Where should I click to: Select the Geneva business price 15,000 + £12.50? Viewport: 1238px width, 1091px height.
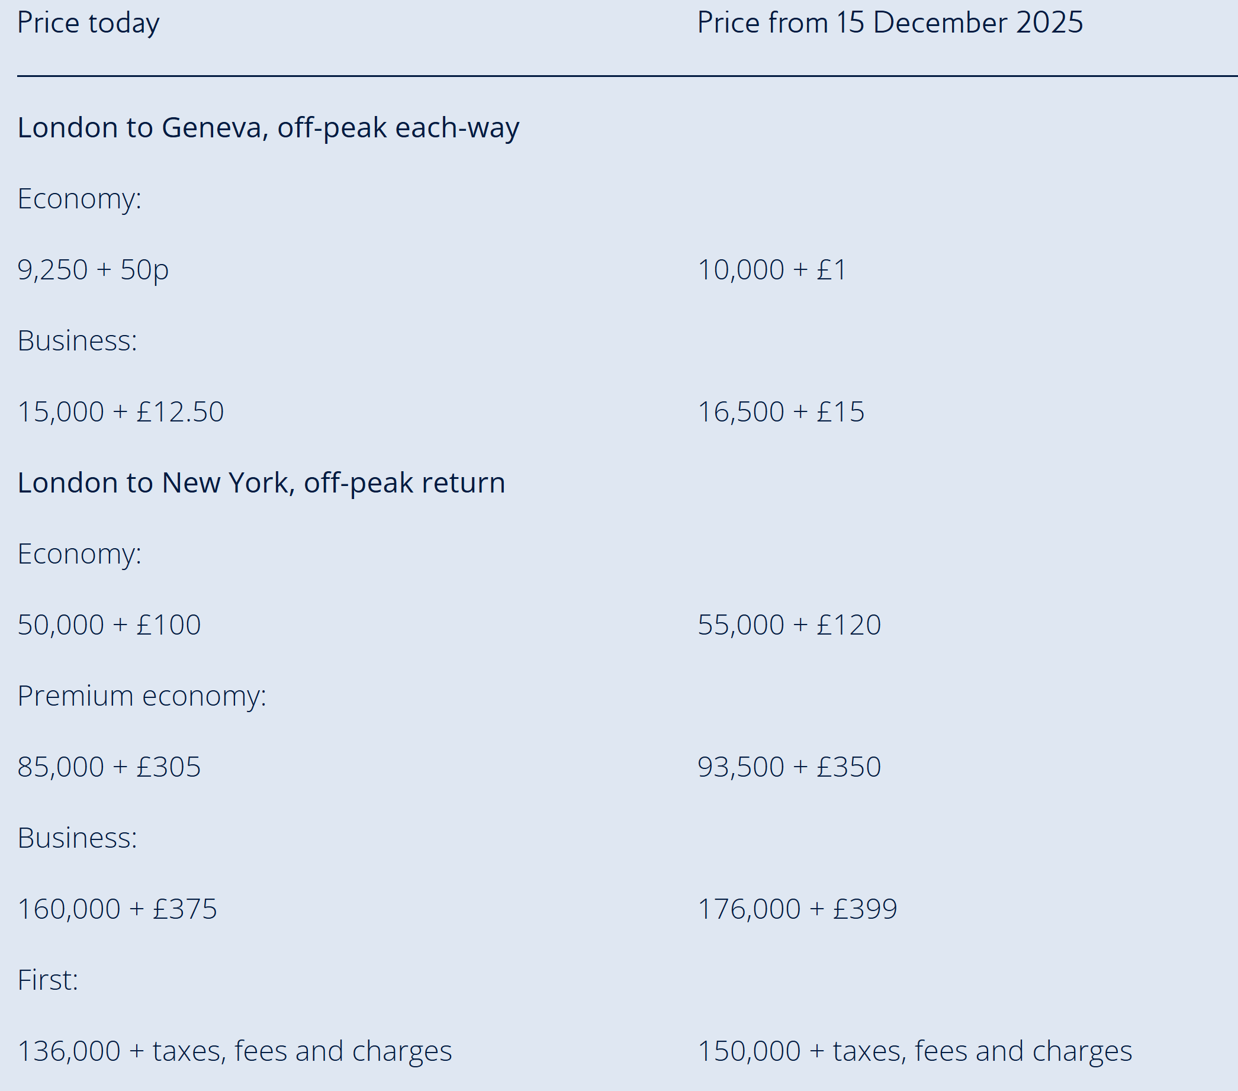tap(121, 412)
